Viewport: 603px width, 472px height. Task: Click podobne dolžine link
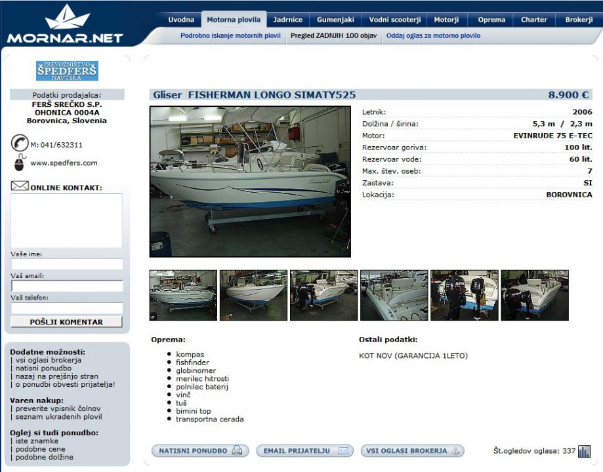tap(44, 457)
